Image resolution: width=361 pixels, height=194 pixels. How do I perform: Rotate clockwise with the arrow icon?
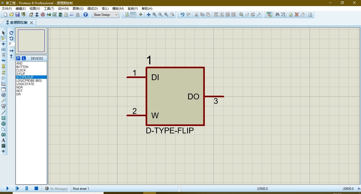(x=11, y=33)
